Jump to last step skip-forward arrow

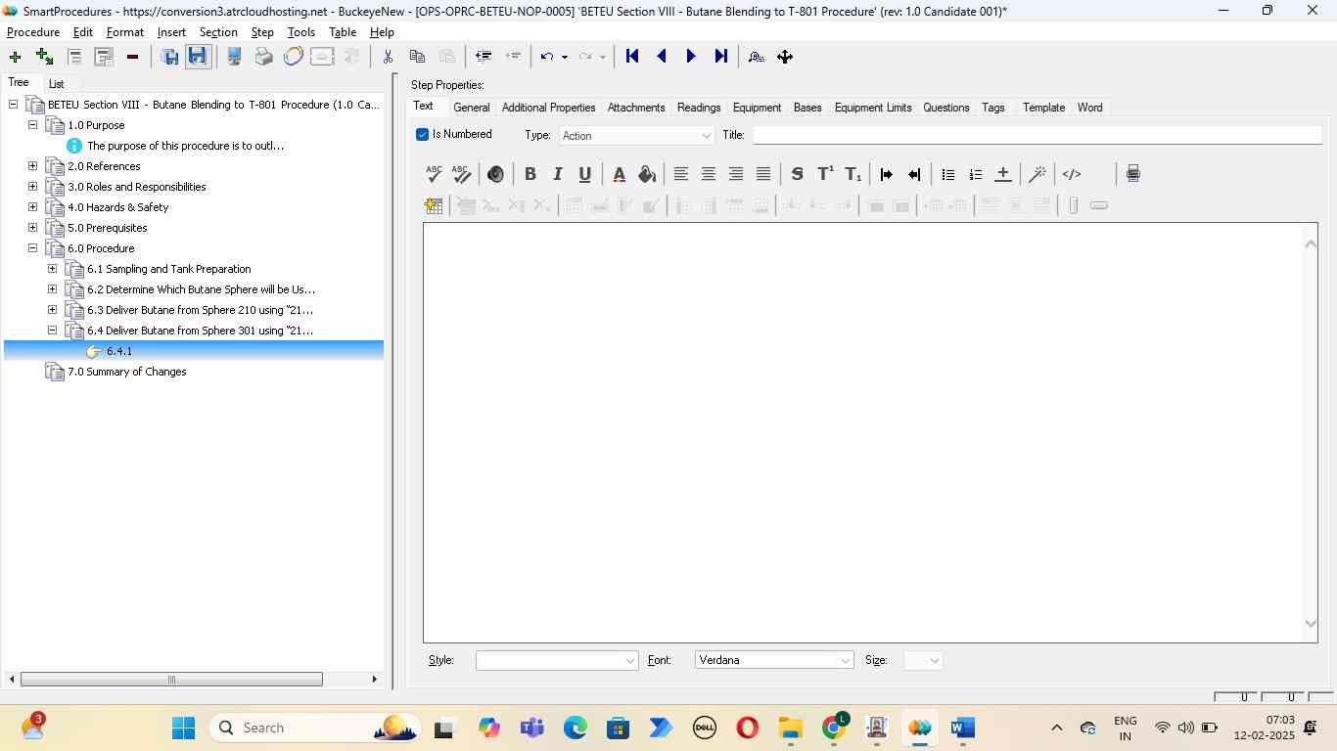(x=721, y=57)
